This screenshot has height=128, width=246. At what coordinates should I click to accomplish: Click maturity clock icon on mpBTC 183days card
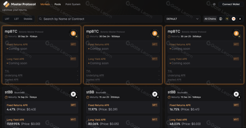[x=88, y=37]
